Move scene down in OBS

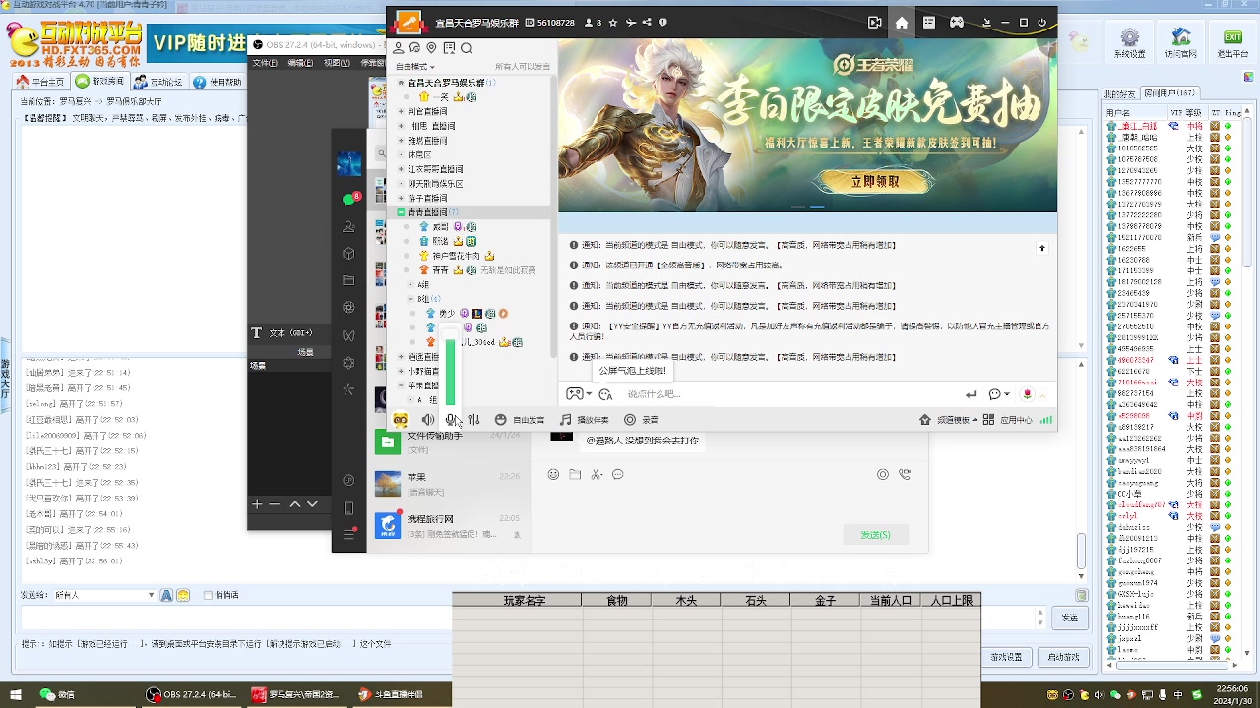coord(312,504)
